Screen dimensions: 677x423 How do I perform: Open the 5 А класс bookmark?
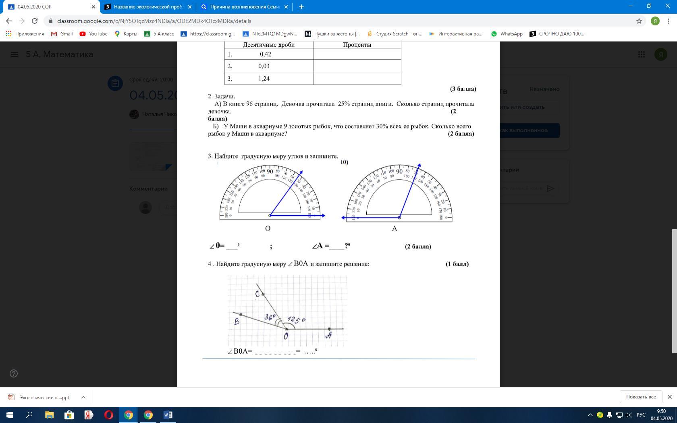(x=159, y=34)
